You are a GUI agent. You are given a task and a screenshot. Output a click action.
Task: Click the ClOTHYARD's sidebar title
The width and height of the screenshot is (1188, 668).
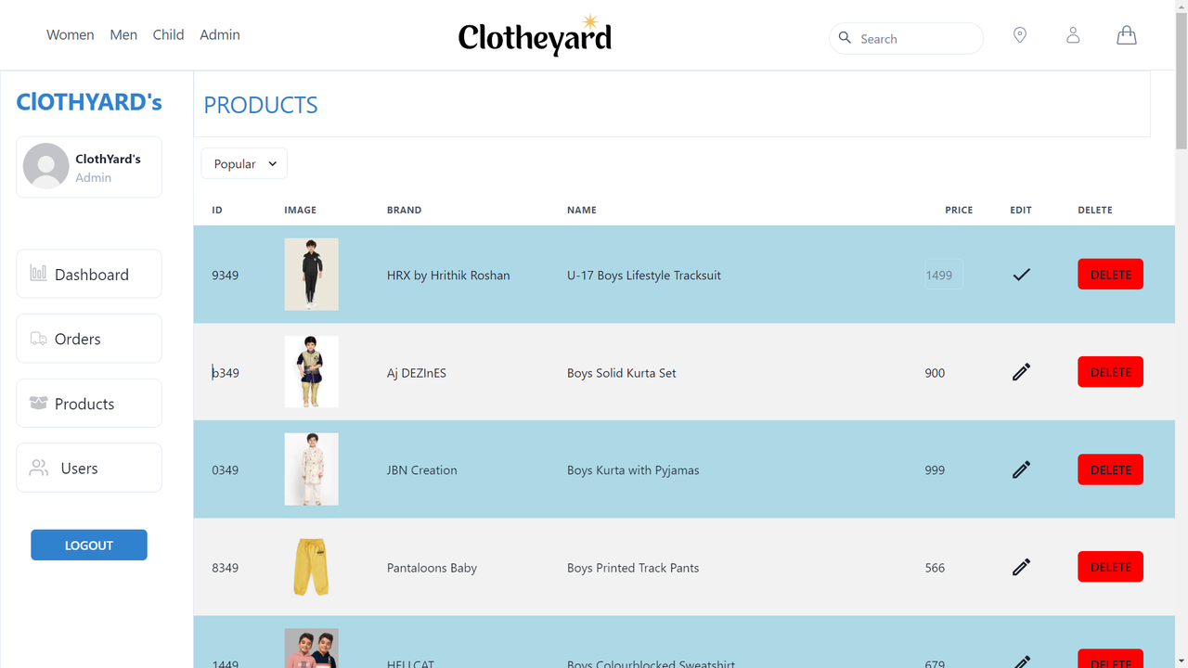click(89, 102)
